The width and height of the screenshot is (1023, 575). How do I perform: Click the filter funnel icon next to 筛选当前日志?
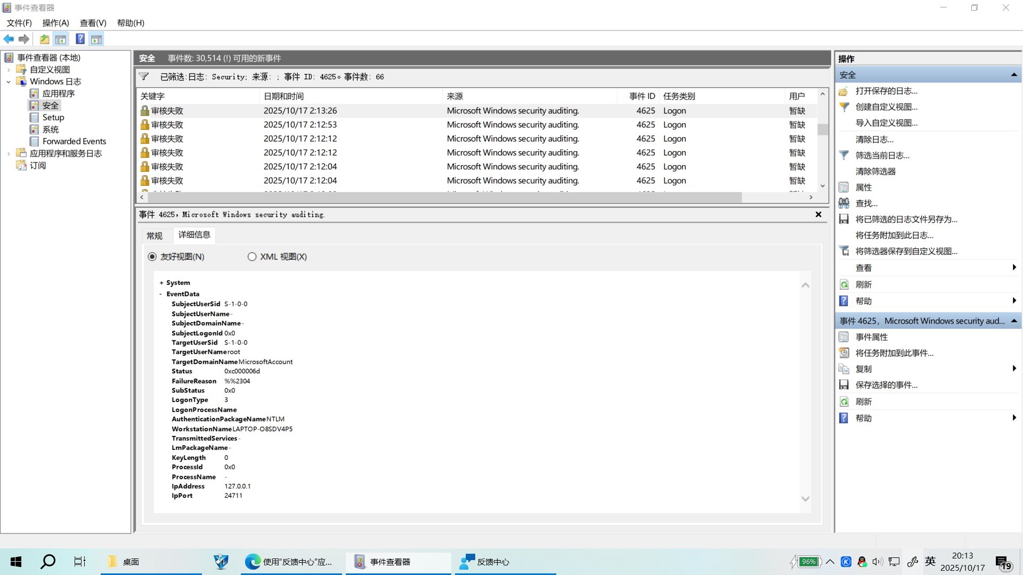844,155
